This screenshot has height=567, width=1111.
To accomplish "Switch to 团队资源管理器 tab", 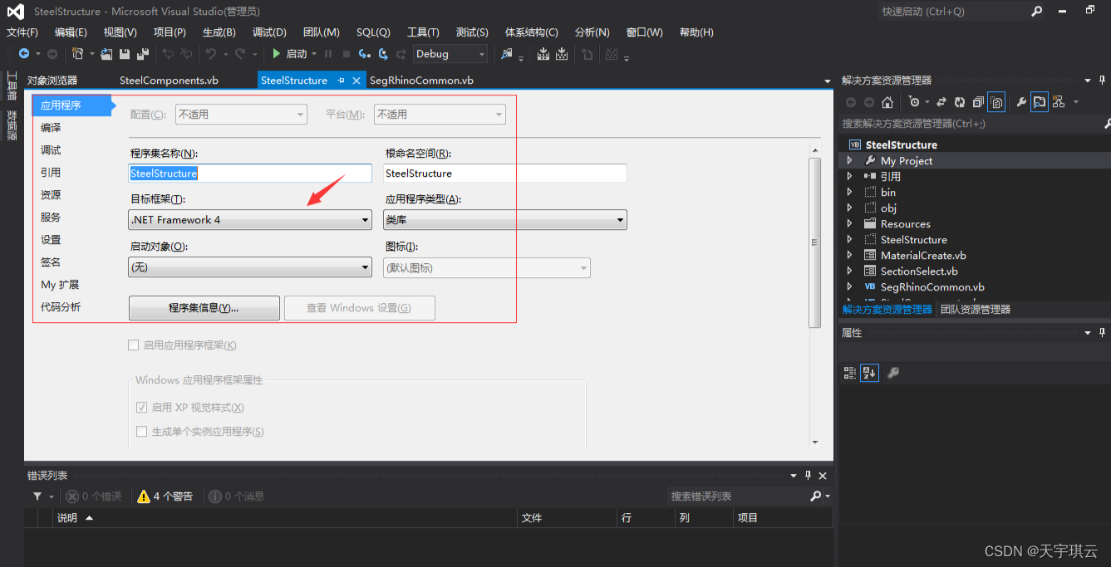I will (x=975, y=310).
